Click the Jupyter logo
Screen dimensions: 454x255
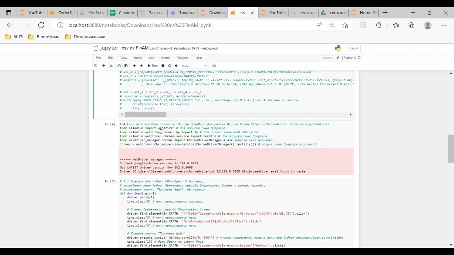point(105,48)
